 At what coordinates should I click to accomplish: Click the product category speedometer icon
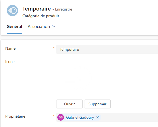[12, 11]
